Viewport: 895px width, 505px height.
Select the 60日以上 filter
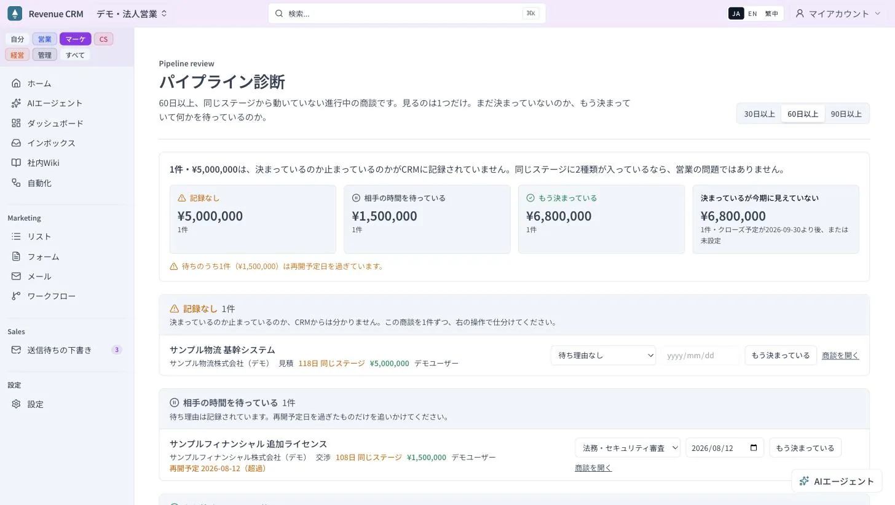[x=803, y=114]
